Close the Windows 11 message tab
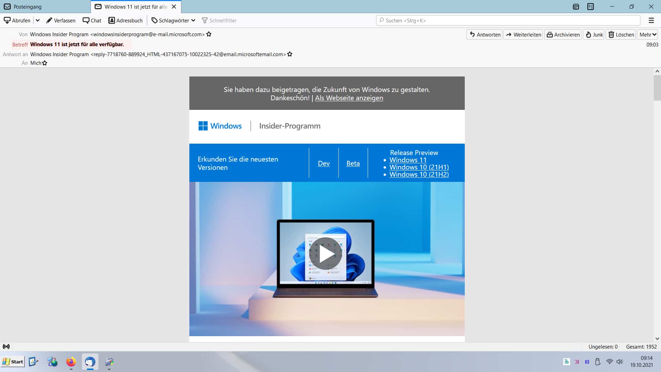Viewport: 661px width, 372px height. 174,7
